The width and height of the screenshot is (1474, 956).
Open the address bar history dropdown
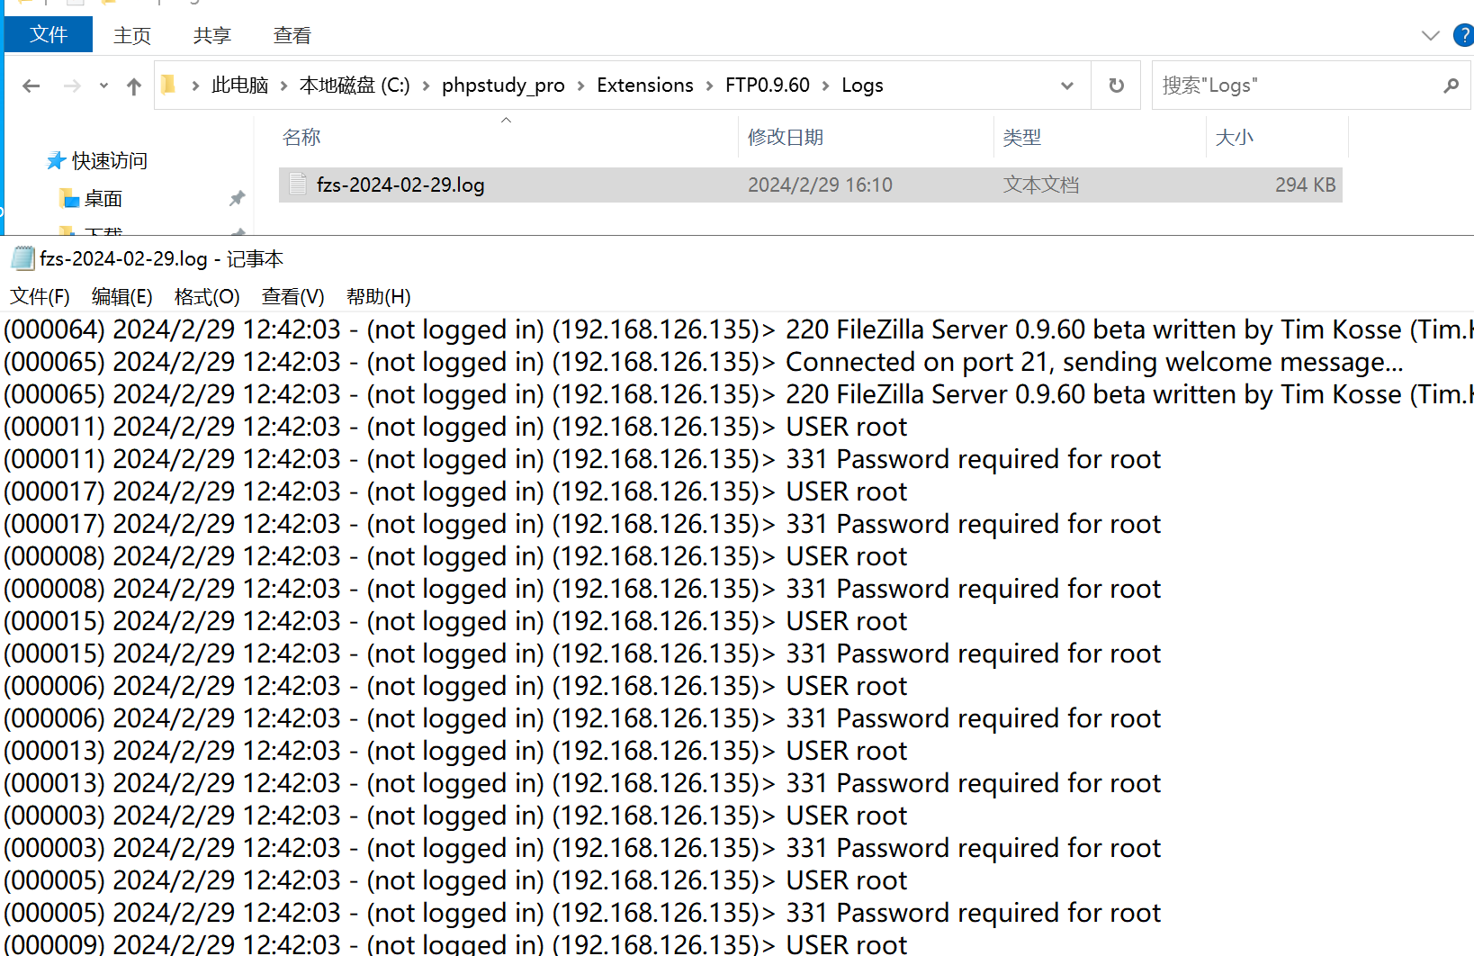coord(1067,86)
